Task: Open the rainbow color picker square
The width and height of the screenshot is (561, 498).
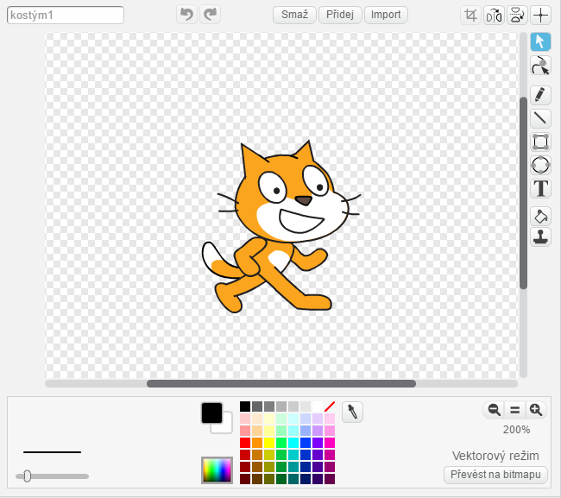Action: coord(217,470)
